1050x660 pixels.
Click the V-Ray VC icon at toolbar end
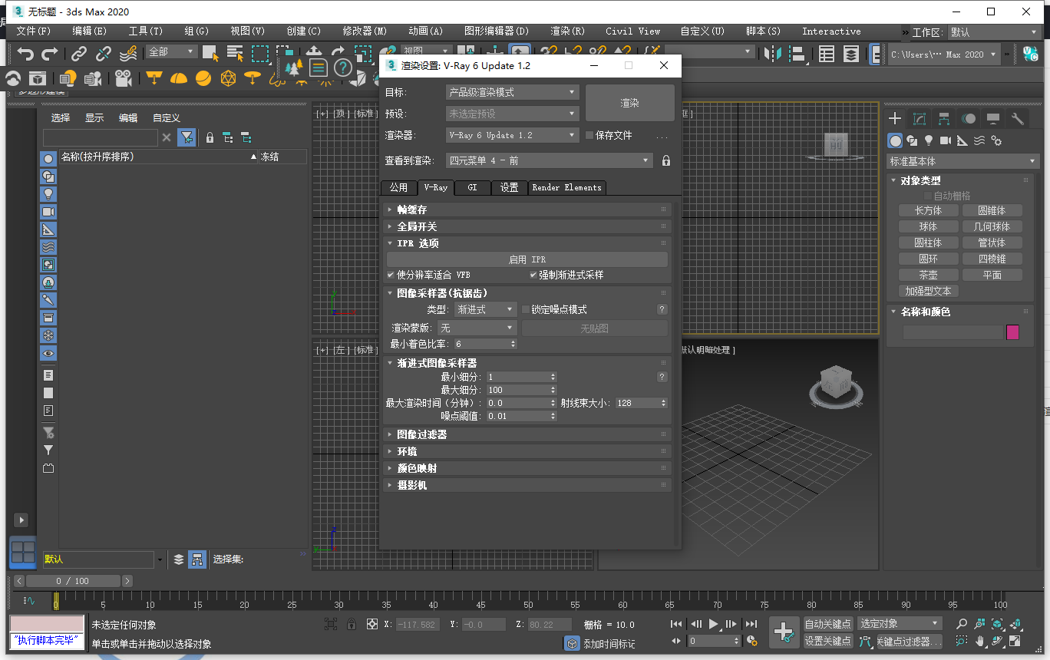coord(1031,53)
